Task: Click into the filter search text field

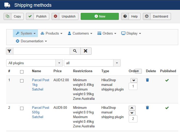Action: coord(41,51)
